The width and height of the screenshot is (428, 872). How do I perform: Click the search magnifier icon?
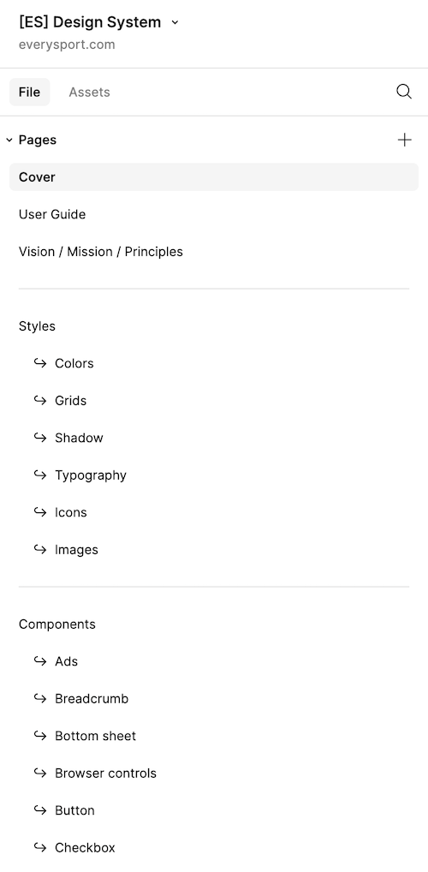point(404,92)
